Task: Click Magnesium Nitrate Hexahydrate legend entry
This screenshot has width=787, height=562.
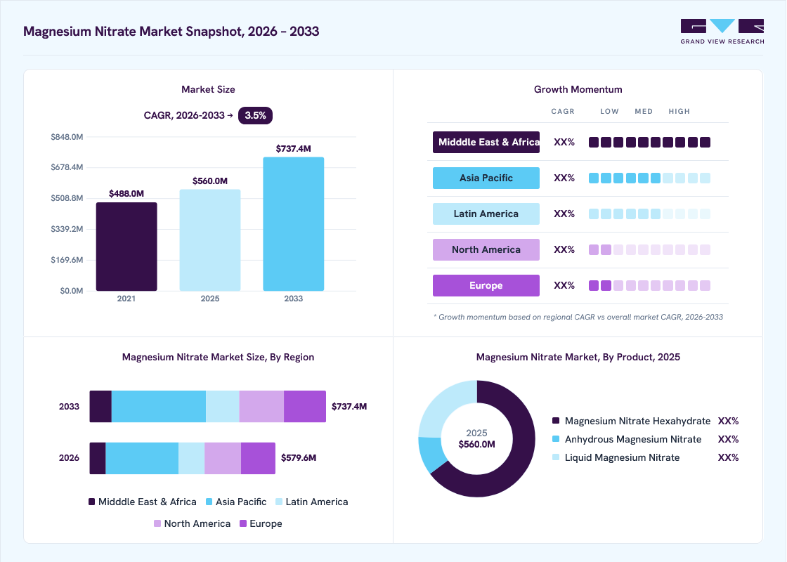Action: tap(646, 421)
